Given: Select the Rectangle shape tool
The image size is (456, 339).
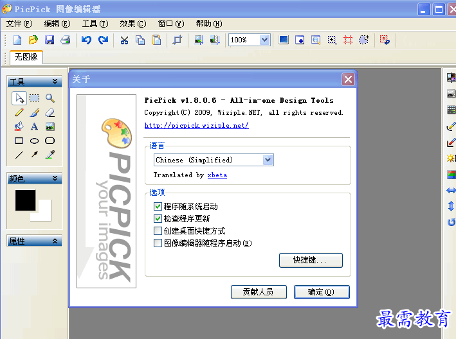Looking at the screenshot, I should point(19,141).
